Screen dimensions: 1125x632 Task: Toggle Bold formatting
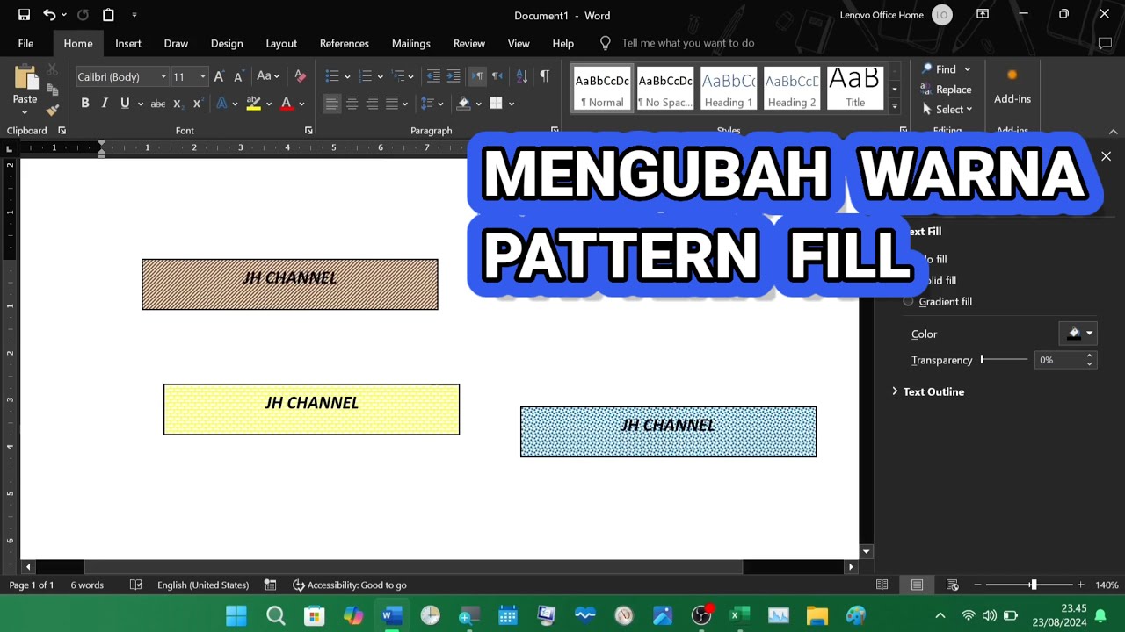coord(85,104)
